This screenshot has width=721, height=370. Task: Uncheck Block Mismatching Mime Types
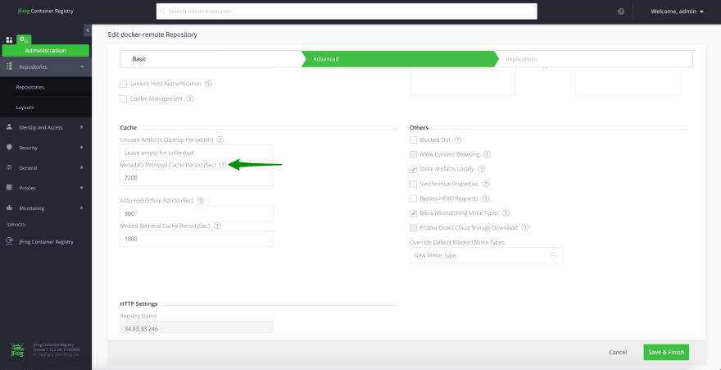click(x=413, y=213)
